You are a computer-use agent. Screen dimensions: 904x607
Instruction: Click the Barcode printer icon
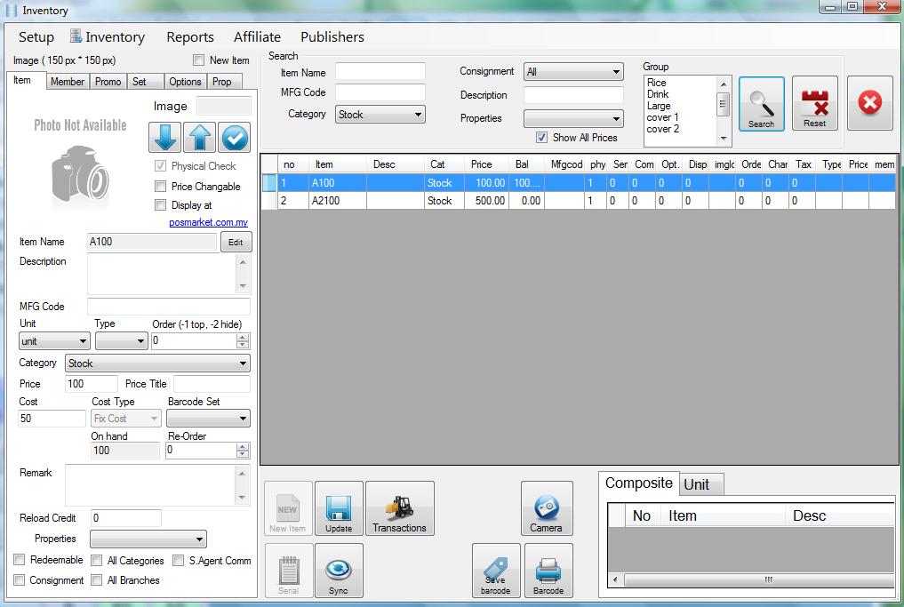(x=548, y=571)
